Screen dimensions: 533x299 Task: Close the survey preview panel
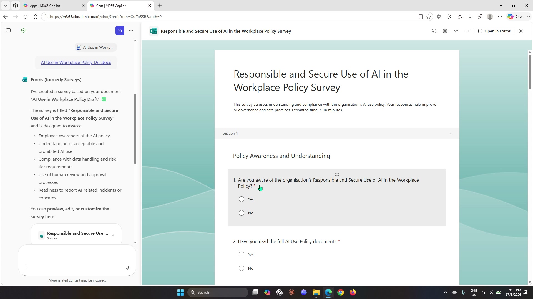521,31
